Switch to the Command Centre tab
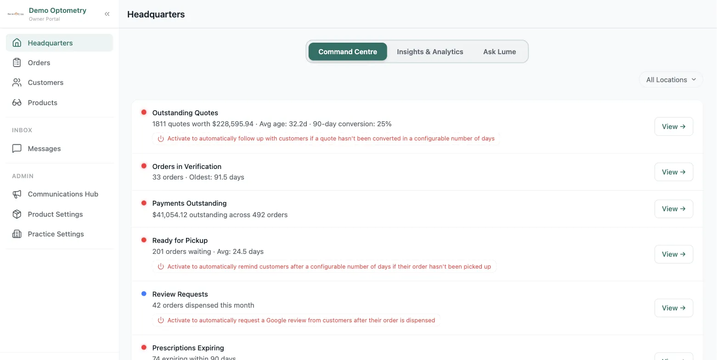Image resolution: width=717 pixels, height=360 pixels. tap(348, 52)
